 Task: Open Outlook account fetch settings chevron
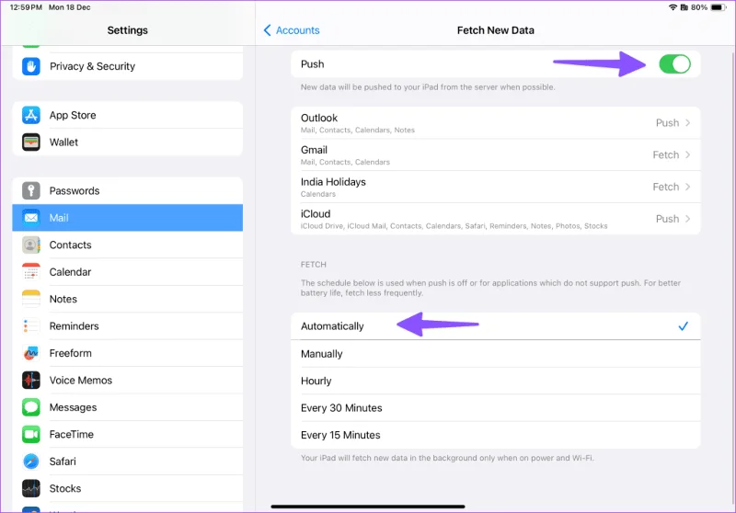[687, 123]
